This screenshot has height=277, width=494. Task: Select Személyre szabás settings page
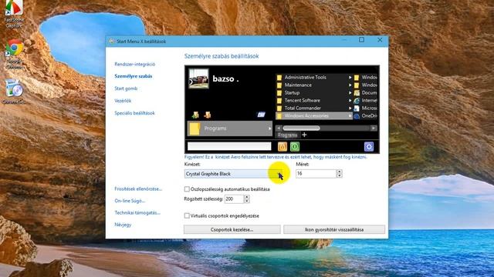coord(134,76)
